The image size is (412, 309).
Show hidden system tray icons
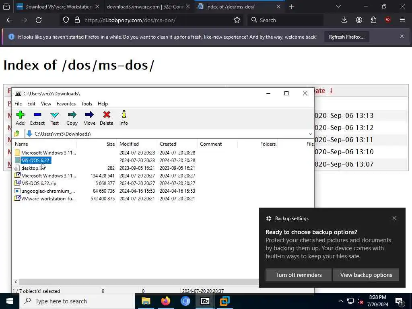340,301
